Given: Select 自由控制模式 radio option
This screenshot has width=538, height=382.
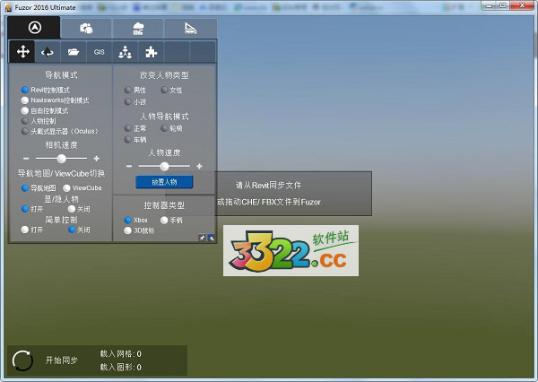Looking at the screenshot, I should [45, 110].
